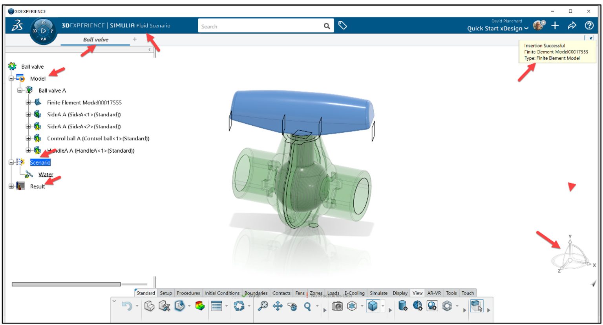Select the Zoom magnifier icon

(307, 306)
